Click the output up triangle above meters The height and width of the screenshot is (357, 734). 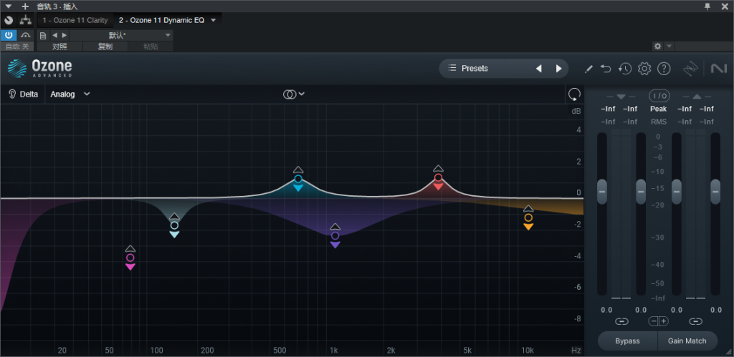coord(697,97)
